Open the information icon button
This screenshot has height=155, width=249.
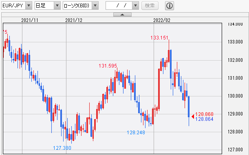point(170,6)
